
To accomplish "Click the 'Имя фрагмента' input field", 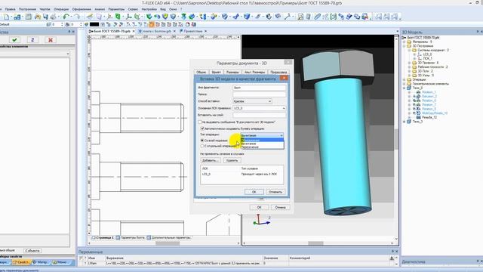I will pos(260,88).
